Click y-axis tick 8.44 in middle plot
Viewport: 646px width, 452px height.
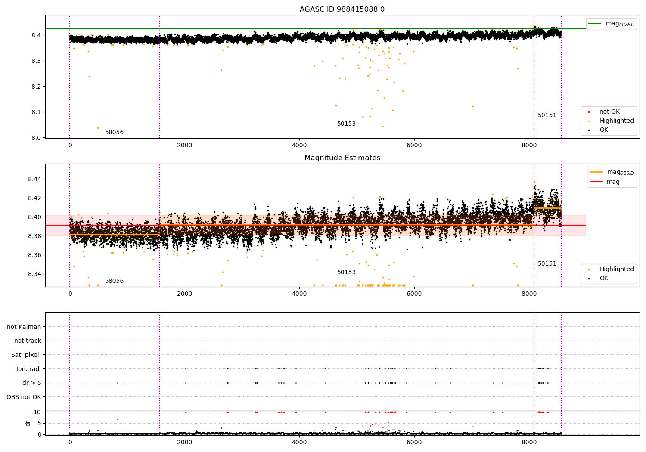coord(34,179)
